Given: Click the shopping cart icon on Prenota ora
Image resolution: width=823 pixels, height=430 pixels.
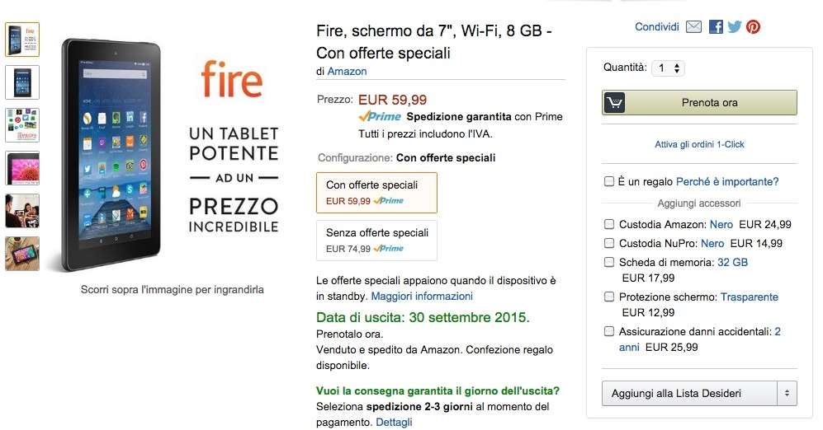Looking at the screenshot, I should (614, 103).
